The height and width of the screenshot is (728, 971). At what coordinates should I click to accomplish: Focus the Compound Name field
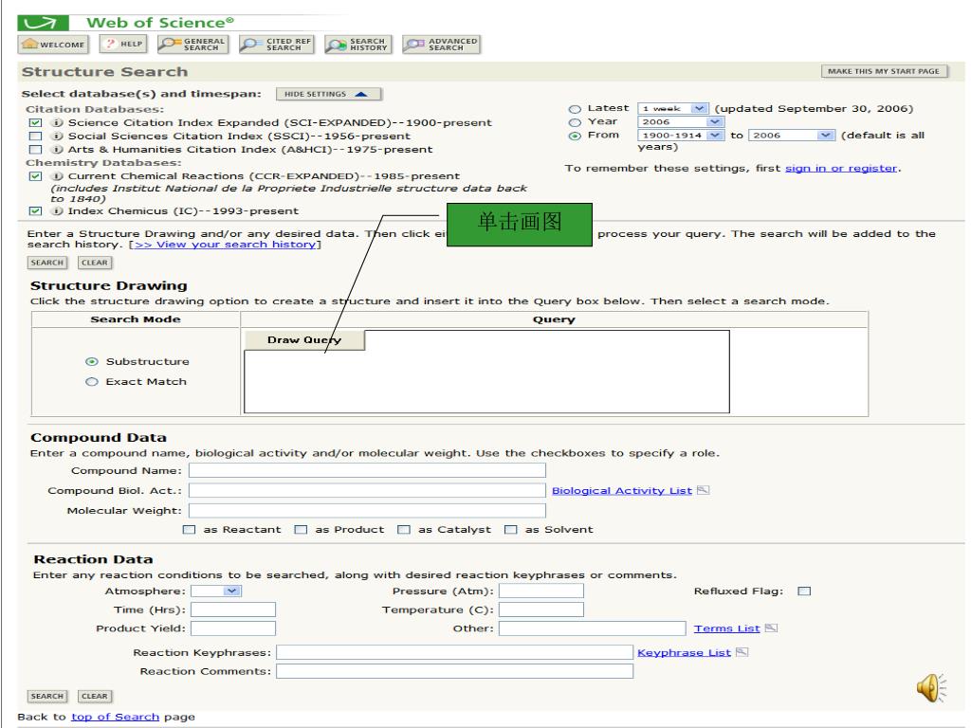(x=367, y=470)
